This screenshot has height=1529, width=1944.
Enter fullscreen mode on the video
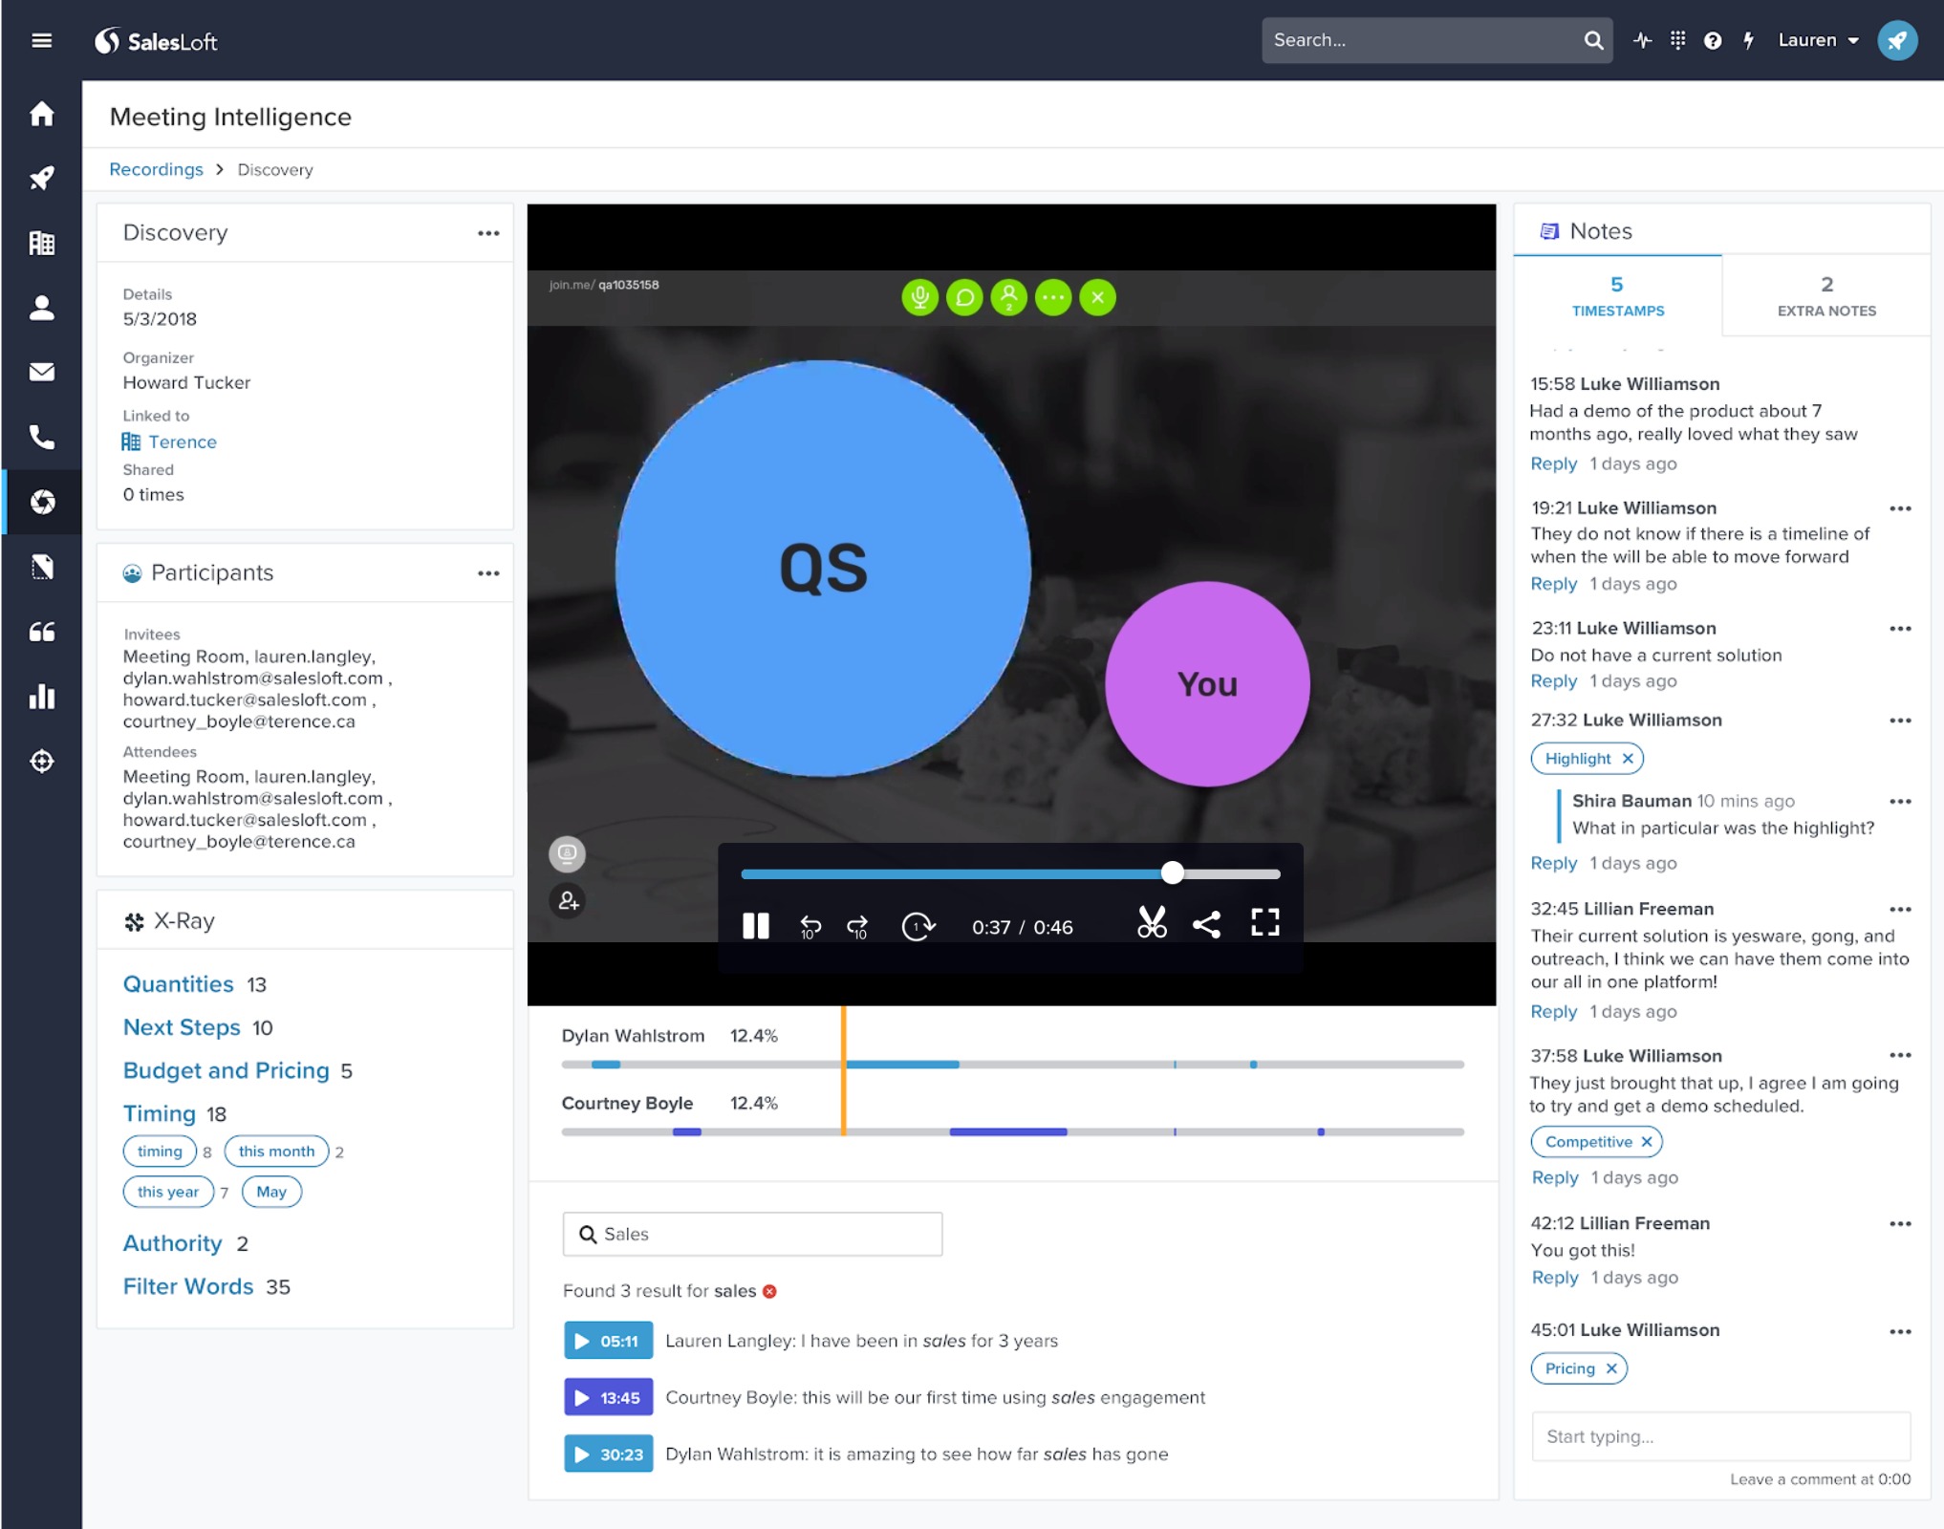[1264, 922]
